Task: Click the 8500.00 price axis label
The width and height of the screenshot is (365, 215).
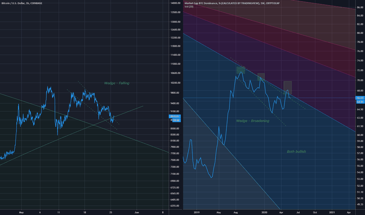Action: (x=175, y=128)
